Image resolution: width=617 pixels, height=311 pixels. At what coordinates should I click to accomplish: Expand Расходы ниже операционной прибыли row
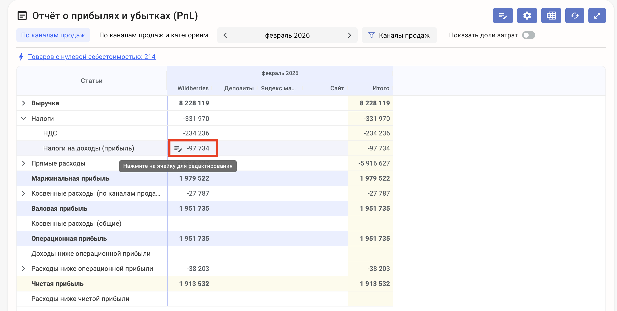[24, 269]
